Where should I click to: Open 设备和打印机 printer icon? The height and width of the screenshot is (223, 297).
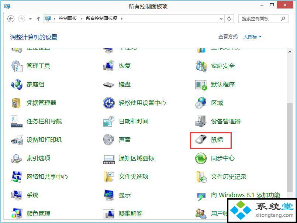(17, 140)
